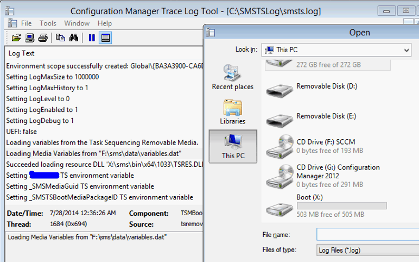Click the Open file folder toolbar icon
Viewport: 419px width, 262px height.
click(16, 38)
